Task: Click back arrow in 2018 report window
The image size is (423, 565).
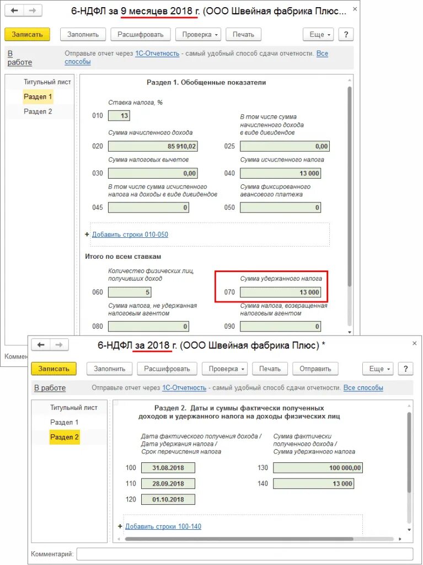Action: click(x=41, y=345)
